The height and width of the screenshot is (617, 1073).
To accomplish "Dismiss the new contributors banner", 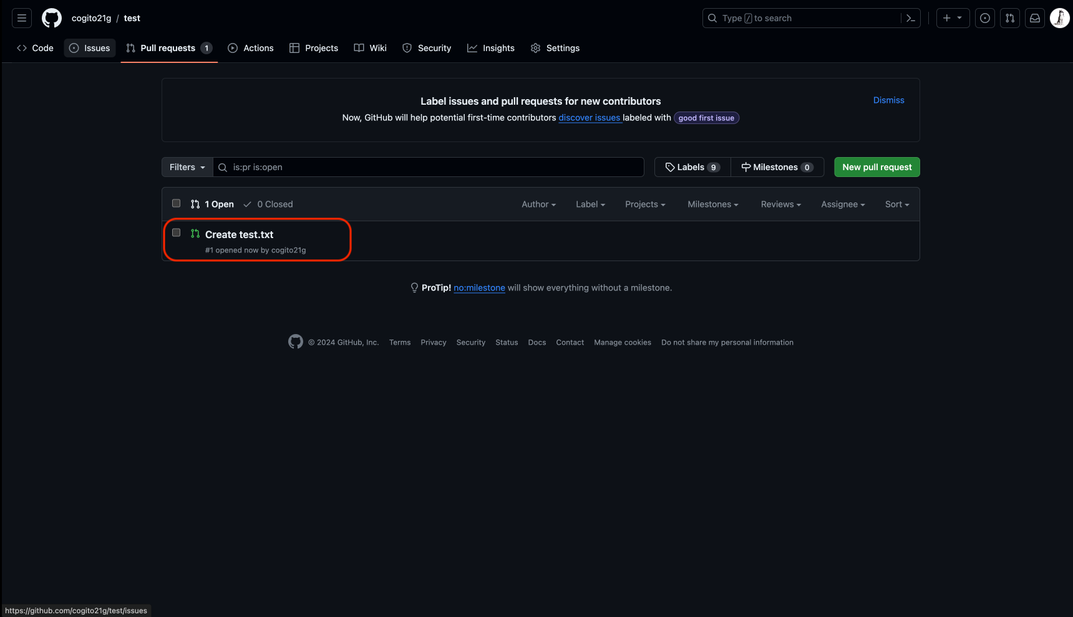I will pyautogui.click(x=888, y=100).
